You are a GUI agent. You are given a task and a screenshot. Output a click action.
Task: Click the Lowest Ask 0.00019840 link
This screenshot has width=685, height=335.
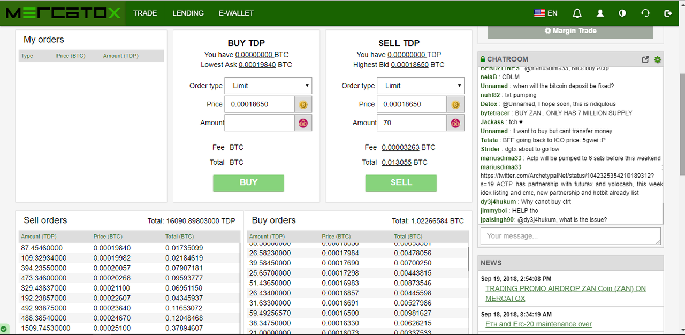point(258,65)
